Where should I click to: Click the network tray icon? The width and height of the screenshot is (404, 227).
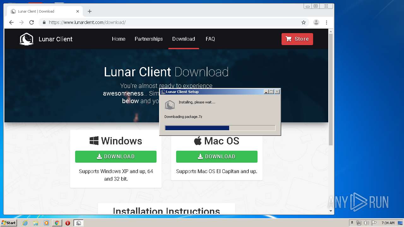click(x=359, y=223)
